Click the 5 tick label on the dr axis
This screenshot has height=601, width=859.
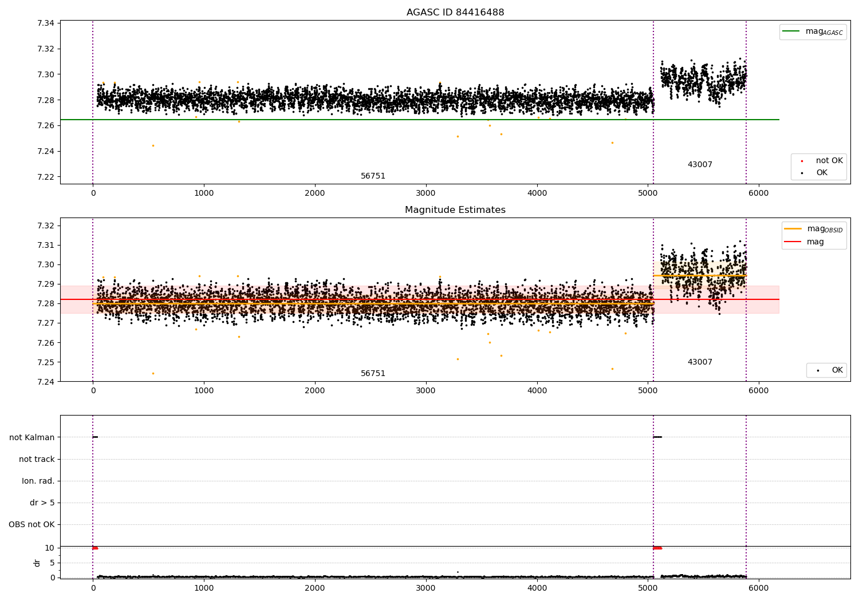tap(52, 563)
